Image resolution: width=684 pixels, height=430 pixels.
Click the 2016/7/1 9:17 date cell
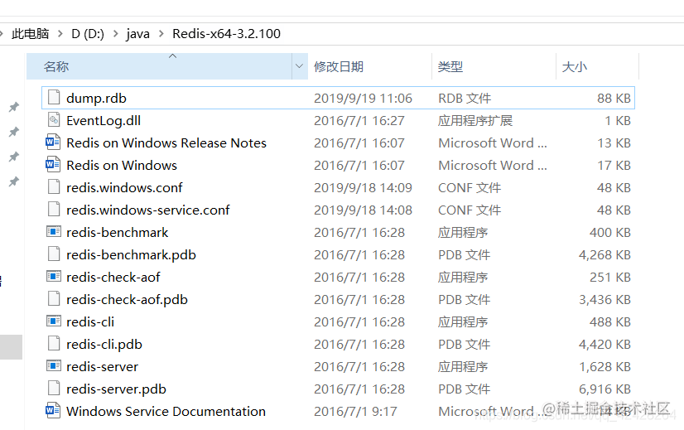355,411
